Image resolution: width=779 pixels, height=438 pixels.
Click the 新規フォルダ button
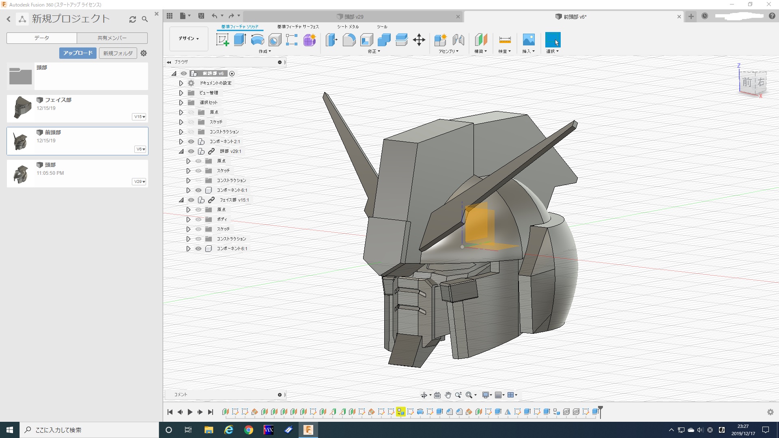pyautogui.click(x=118, y=53)
